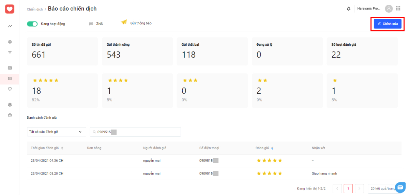Focus the phone number search field

point(135,132)
